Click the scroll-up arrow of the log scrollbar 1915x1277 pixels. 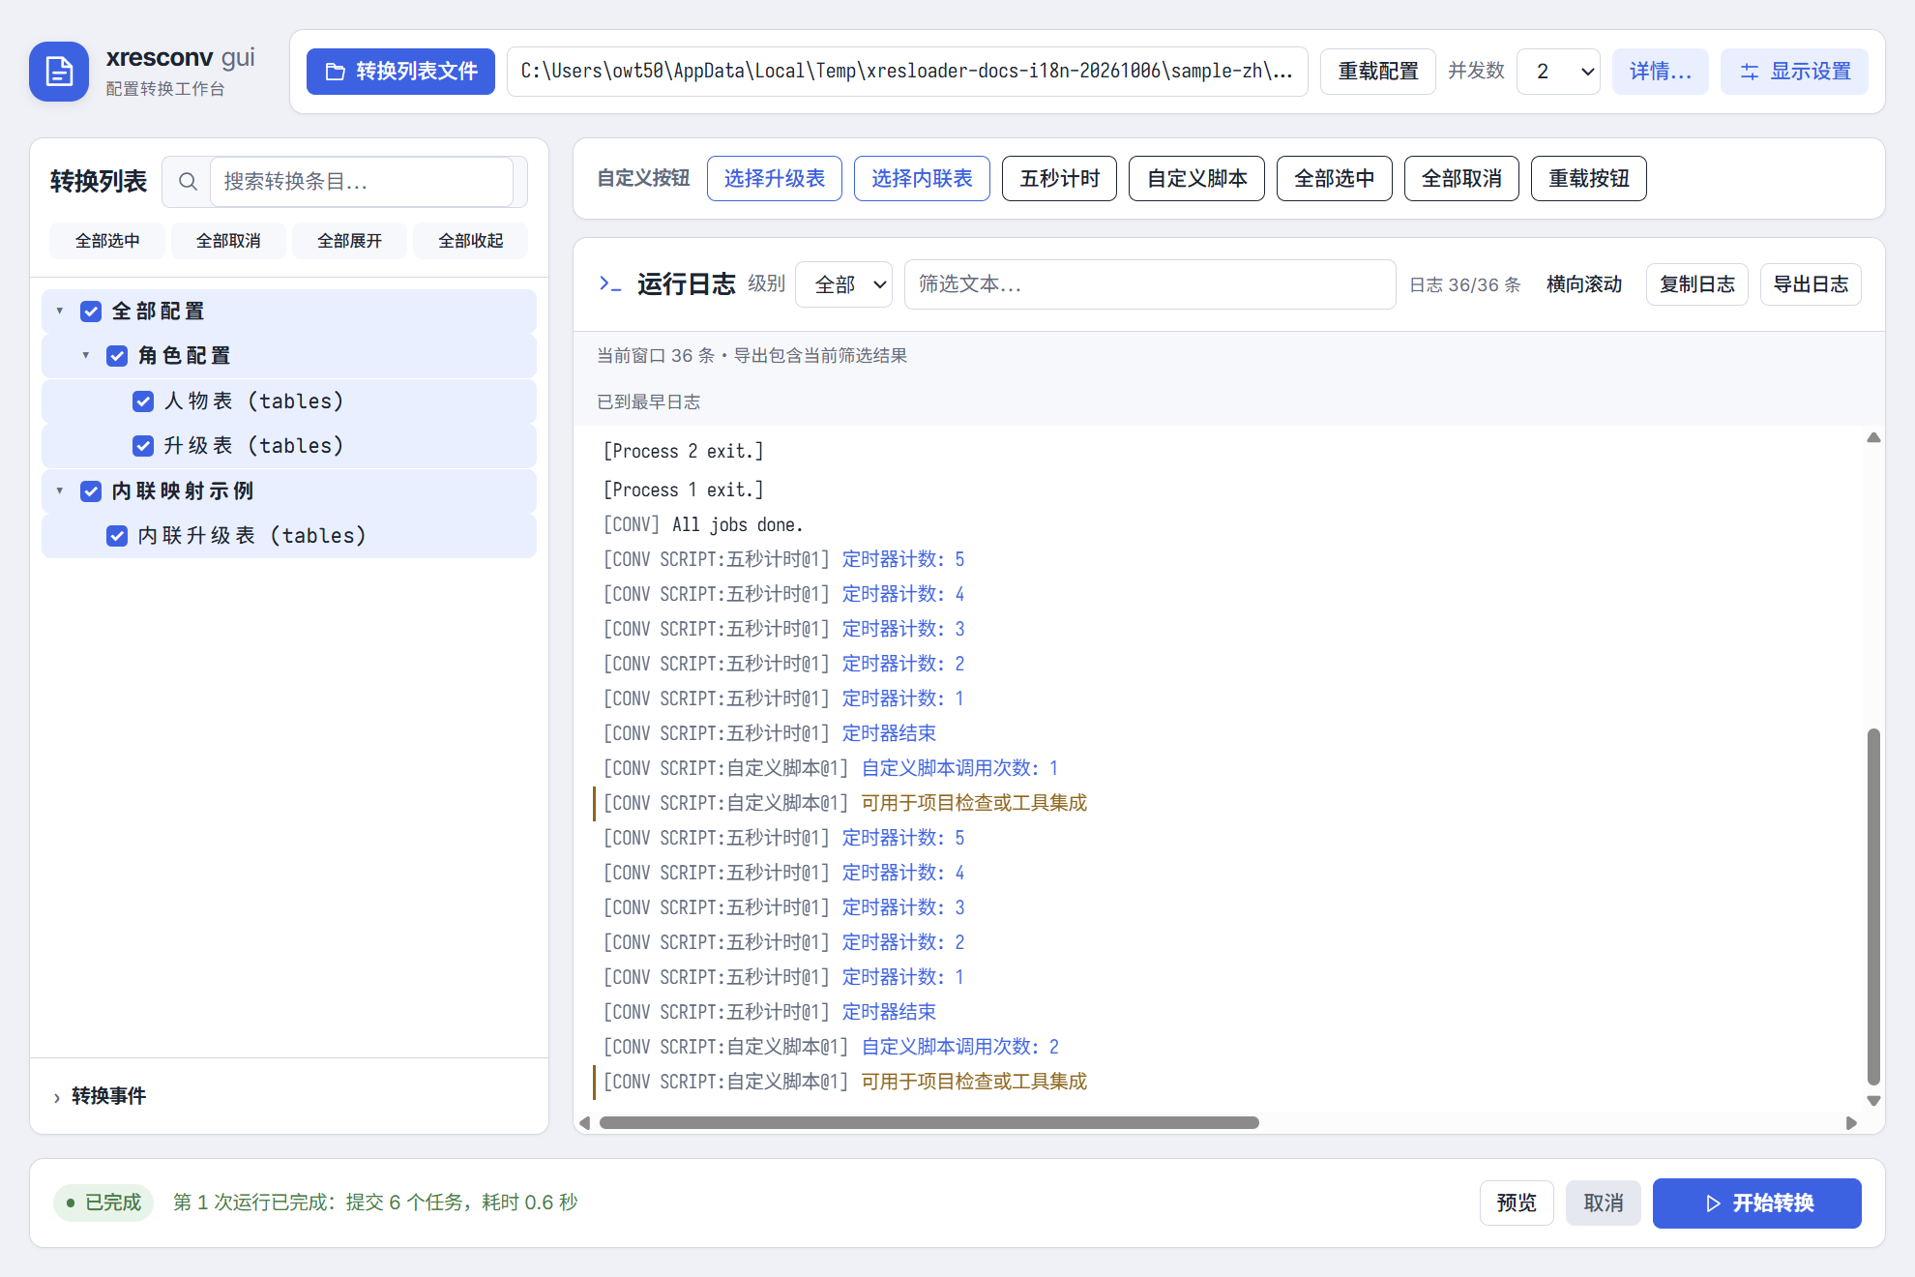1873,438
